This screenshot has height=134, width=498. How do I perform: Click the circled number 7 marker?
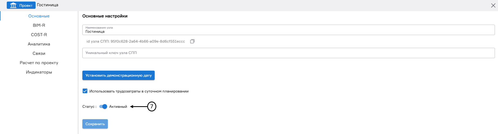click(152, 106)
